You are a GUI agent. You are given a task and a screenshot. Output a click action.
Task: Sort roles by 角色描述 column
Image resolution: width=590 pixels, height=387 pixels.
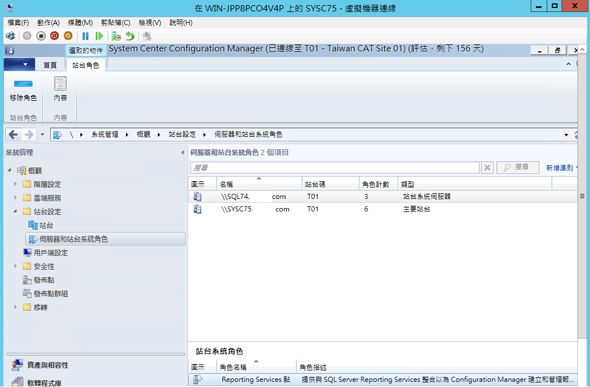(437, 367)
